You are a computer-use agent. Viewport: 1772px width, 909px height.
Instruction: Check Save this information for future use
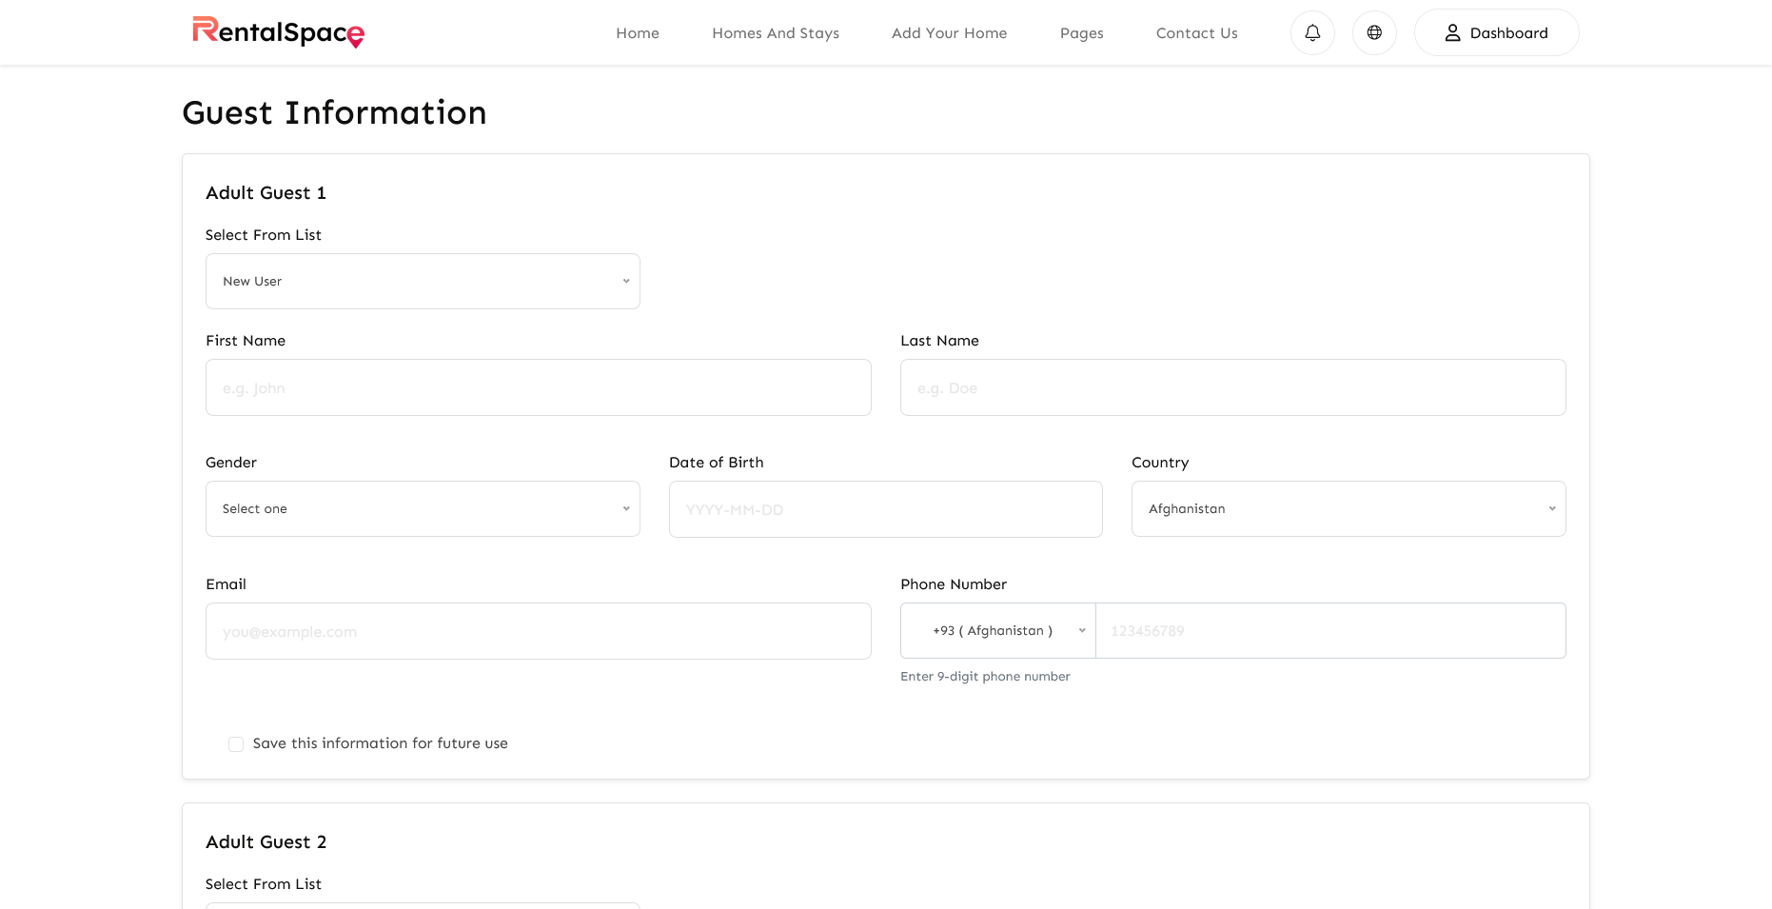[236, 744]
